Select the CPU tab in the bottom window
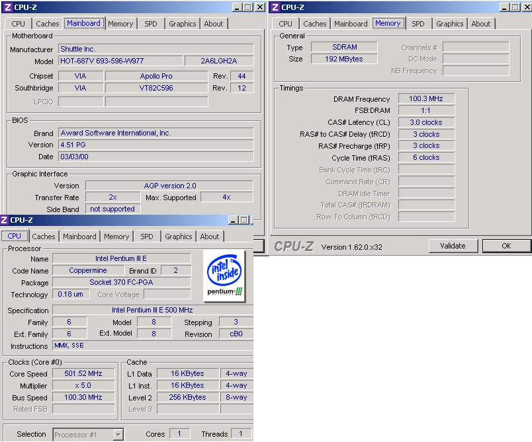 pos(15,236)
